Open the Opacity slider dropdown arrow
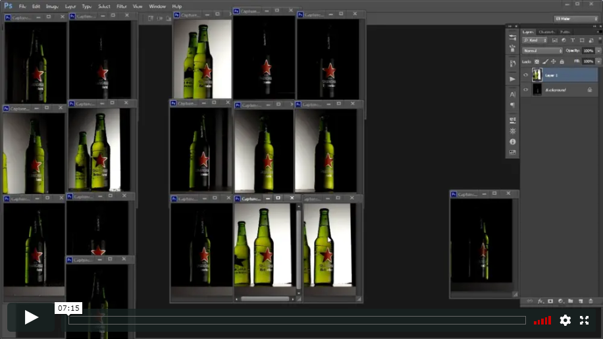 tap(598, 51)
